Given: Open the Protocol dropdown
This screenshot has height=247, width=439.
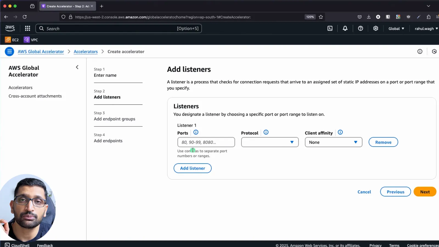Looking at the screenshot, I should [x=270, y=142].
